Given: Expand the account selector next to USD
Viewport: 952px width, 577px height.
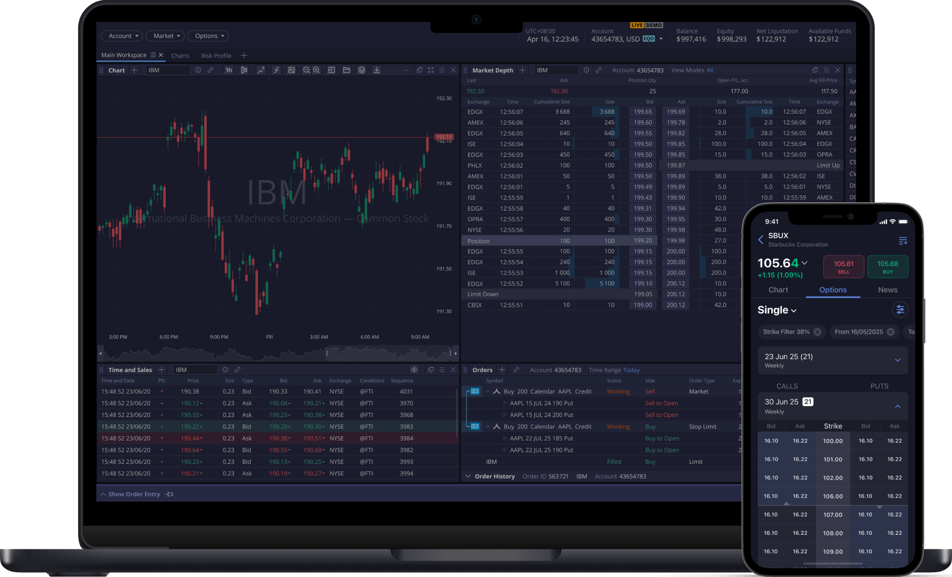Looking at the screenshot, I should [661, 39].
